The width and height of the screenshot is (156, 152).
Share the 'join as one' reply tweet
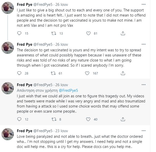pyautogui.click(x=123, y=119)
